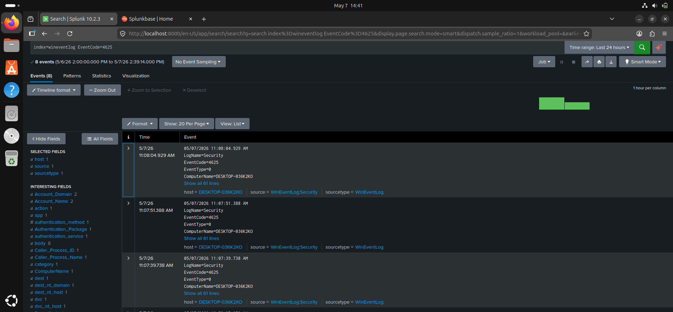Select the taller green timeline bar
673x312 pixels.
[552, 103]
